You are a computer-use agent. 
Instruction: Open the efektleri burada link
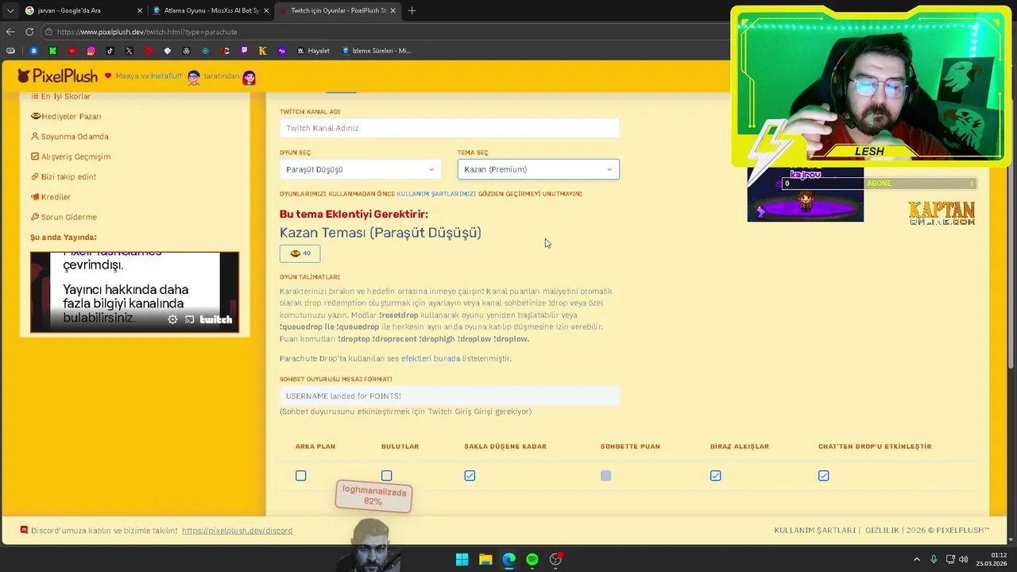pos(431,358)
